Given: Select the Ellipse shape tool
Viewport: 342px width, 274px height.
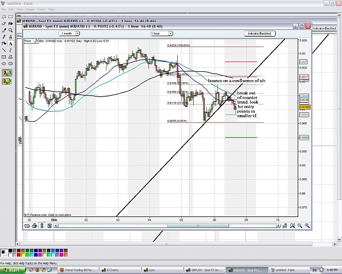Looking at the screenshot, I should 4,64.
